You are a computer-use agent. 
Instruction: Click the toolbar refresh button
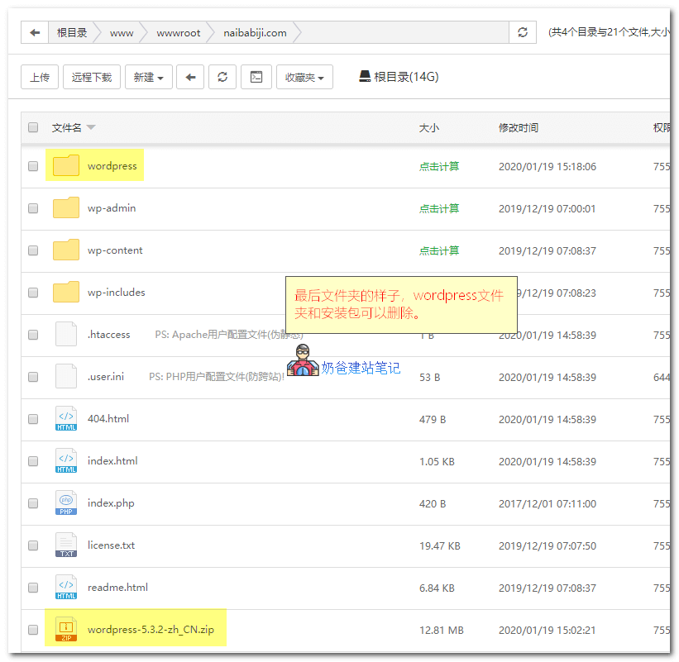(222, 77)
